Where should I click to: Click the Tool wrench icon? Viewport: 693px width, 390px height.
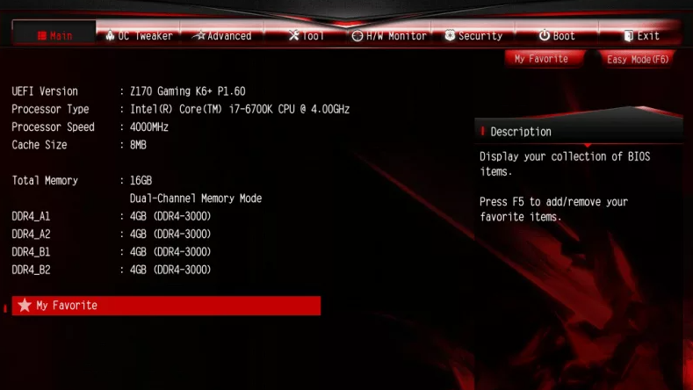294,35
